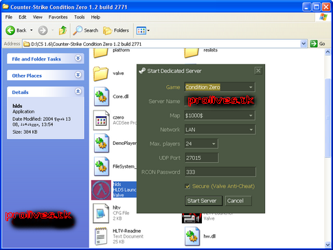Click the Forward arrow icon

tap(43, 30)
